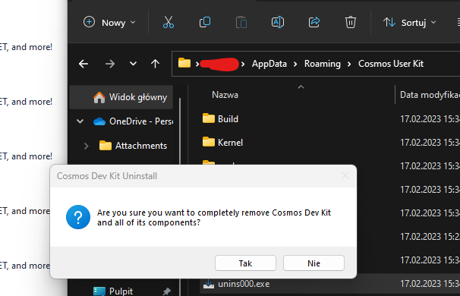Confirm uninstall by clicking Tak
This screenshot has height=296, width=460.
coord(245,263)
